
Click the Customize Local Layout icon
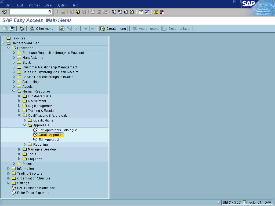162,12
